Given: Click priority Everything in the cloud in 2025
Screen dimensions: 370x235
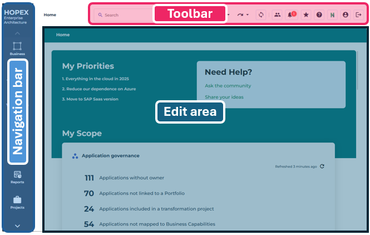Looking at the screenshot, I should [95, 79].
